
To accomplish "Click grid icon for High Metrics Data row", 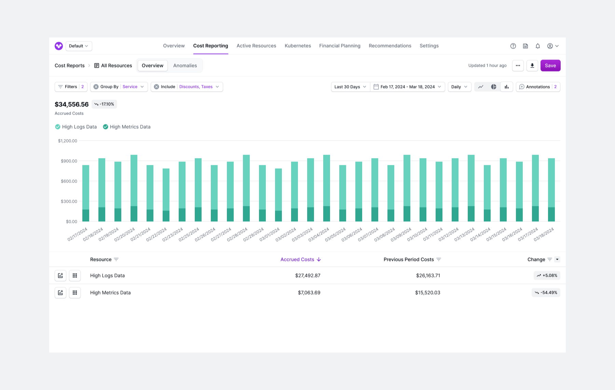I will (75, 292).
